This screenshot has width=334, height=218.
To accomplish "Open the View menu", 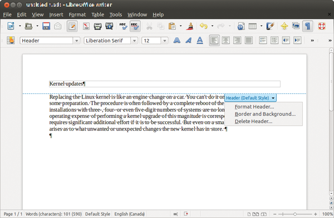I will tap(38, 14).
